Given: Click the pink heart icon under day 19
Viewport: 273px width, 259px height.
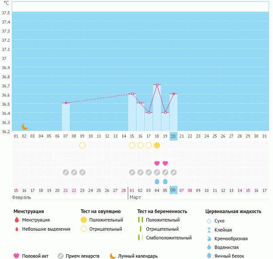Looking at the screenshot, I should pyautogui.click(x=165, y=163).
